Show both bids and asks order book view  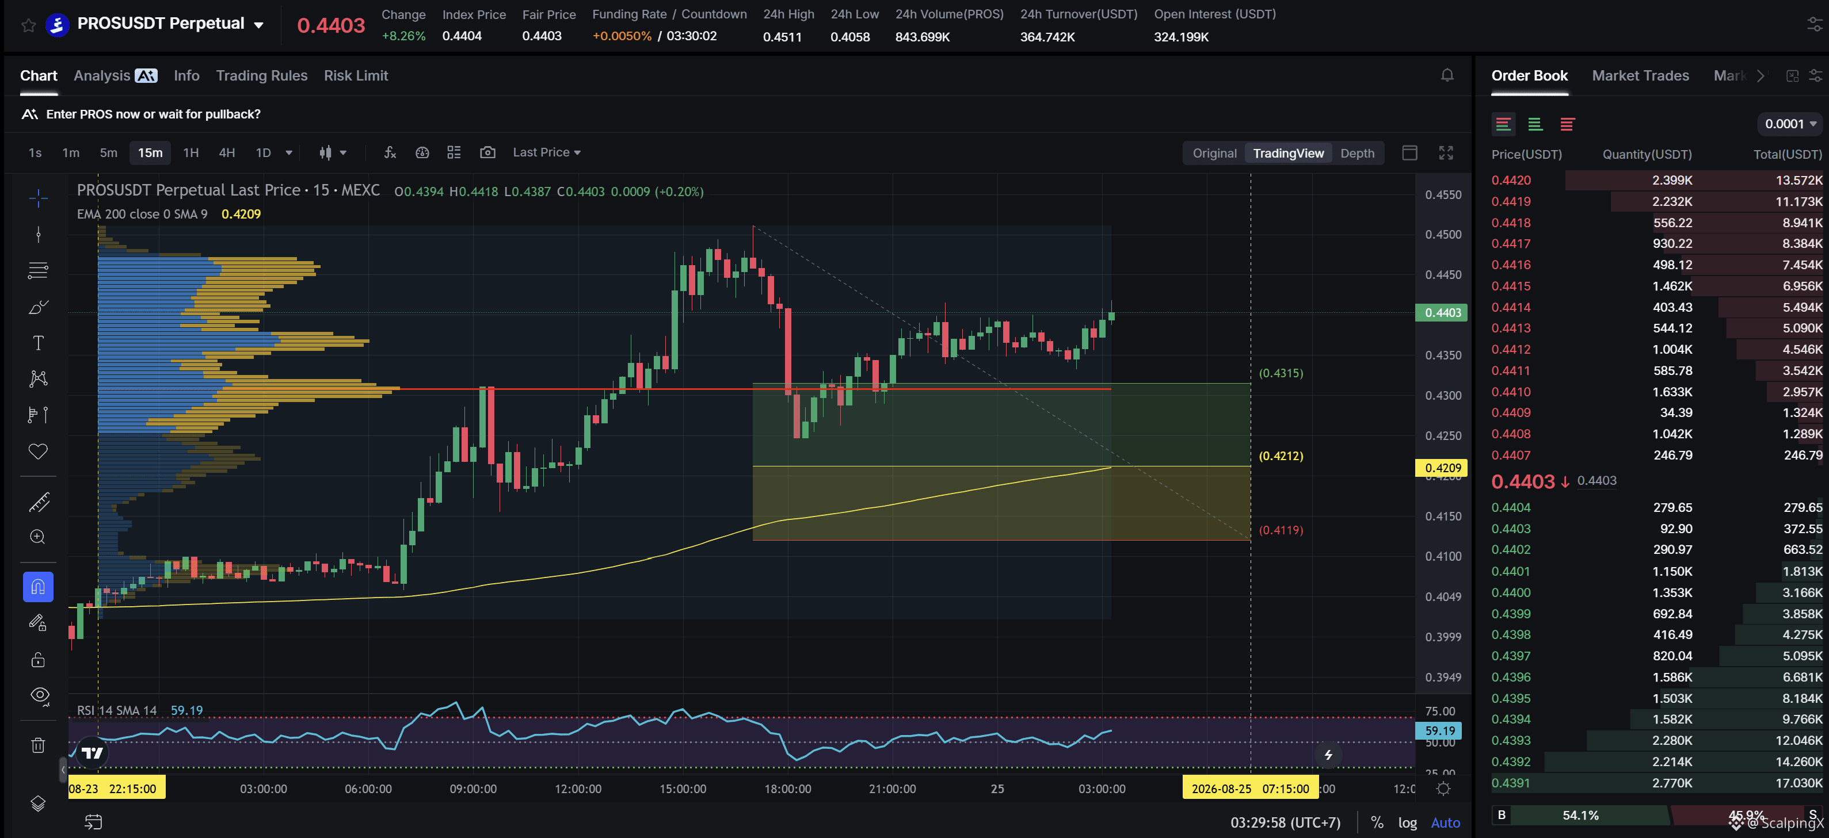coord(1503,124)
